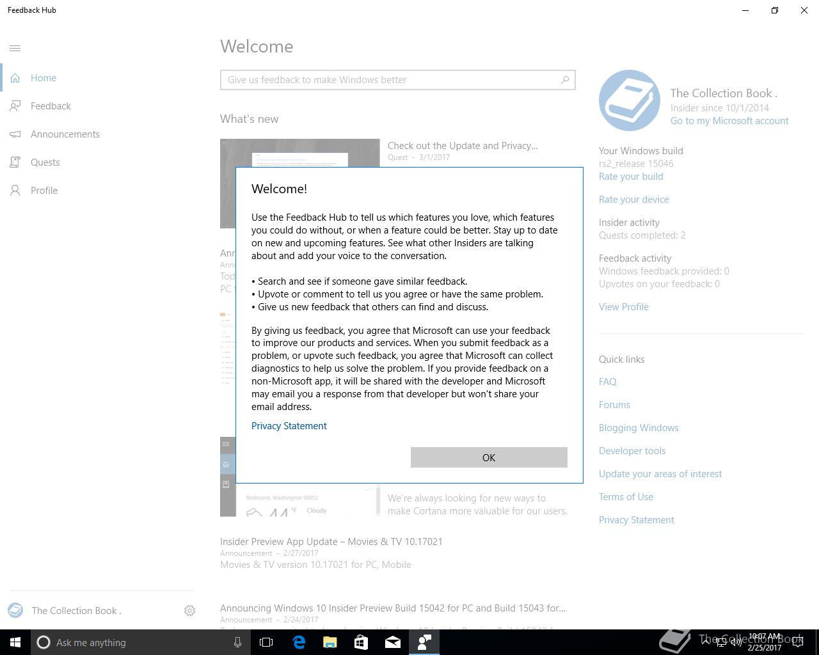Click the large profile picture

point(630,100)
